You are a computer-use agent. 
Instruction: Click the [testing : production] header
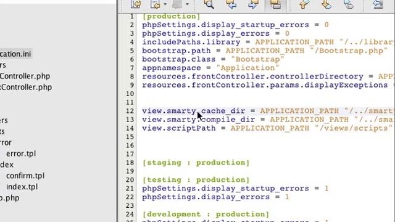pyautogui.click(x=196, y=179)
